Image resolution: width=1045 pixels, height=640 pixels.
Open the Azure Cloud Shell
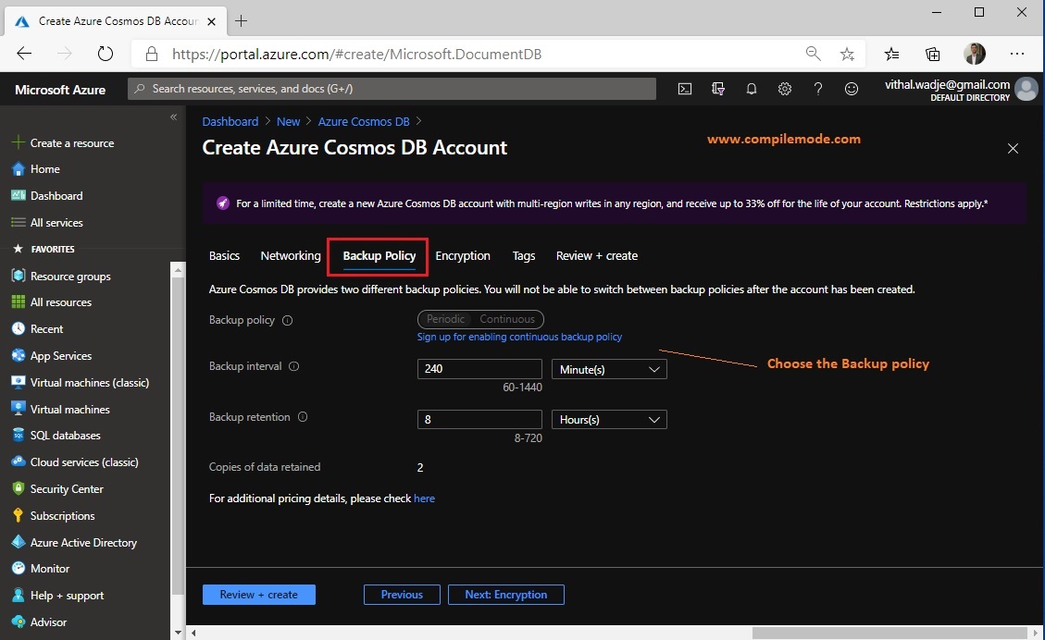point(684,89)
